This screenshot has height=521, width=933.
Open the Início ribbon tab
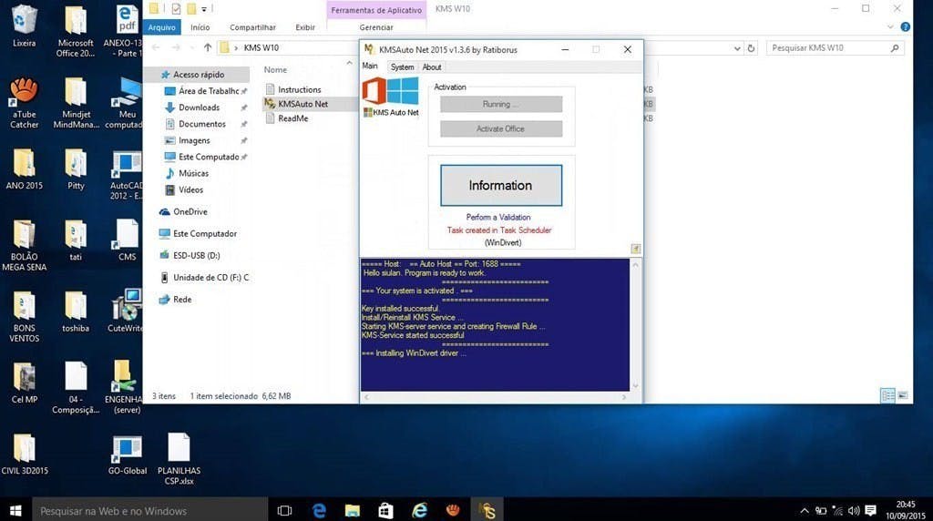pyautogui.click(x=200, y=27)
